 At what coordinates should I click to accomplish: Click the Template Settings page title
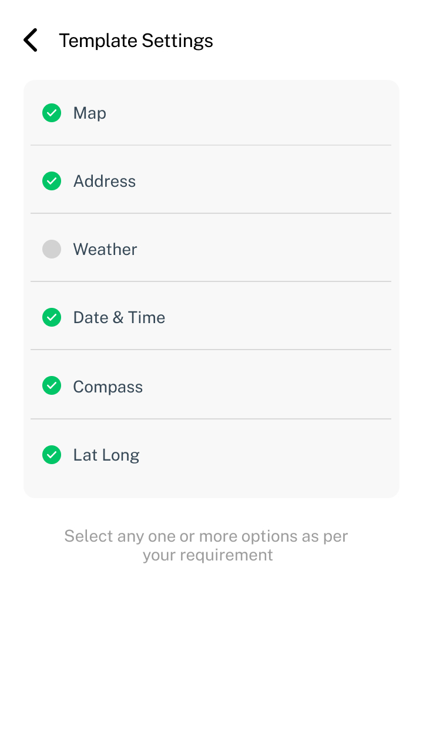[136, 41]
